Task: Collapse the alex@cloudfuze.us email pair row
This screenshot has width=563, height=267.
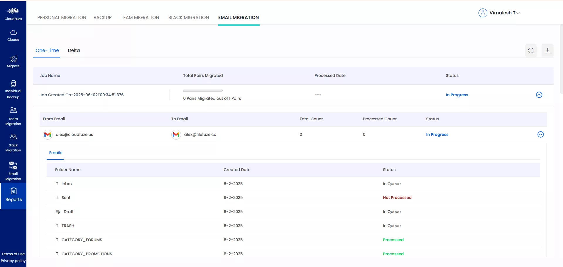Action: pos(540,134)
